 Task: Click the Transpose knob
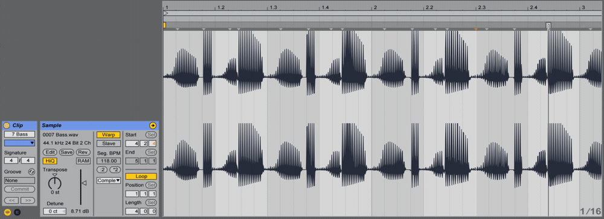click(55, 183)
